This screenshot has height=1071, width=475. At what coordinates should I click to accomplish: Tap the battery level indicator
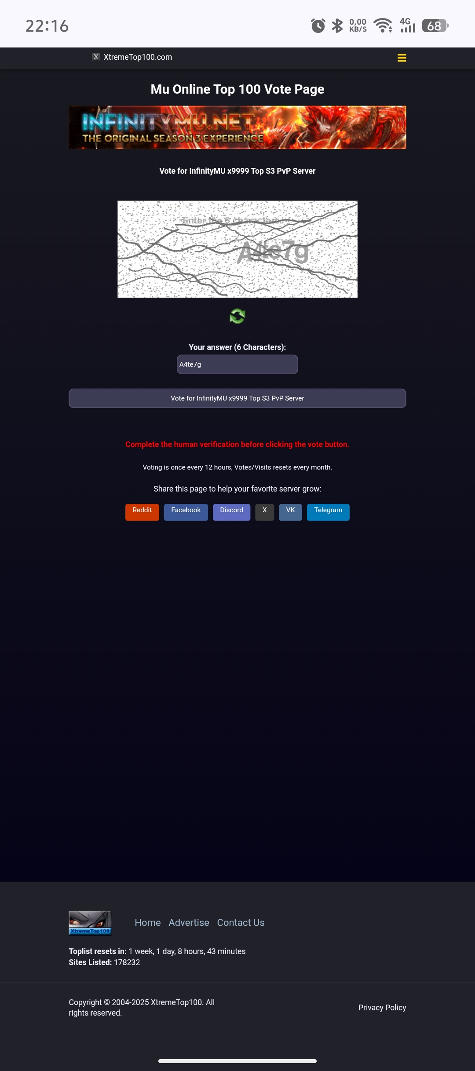coord(435,26)
